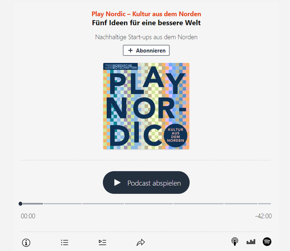This screenshot has width=290, height=251.
Task: Open in Apple Podcasts icon
Action: [234, 242]
